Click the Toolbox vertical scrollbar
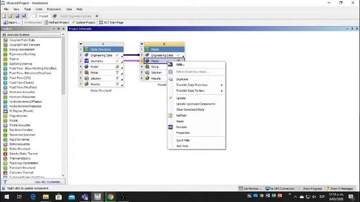Viewport: 360px width, 202px height. click(63, 65)
